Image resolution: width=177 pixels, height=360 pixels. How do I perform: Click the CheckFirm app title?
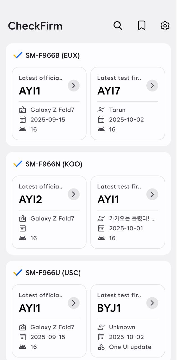tap(35, 26)
